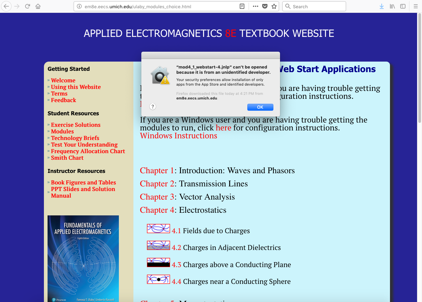This screenshot has width=422, height=302.
Task: Open Exercise Solutions
Action: tap(76, 125)
